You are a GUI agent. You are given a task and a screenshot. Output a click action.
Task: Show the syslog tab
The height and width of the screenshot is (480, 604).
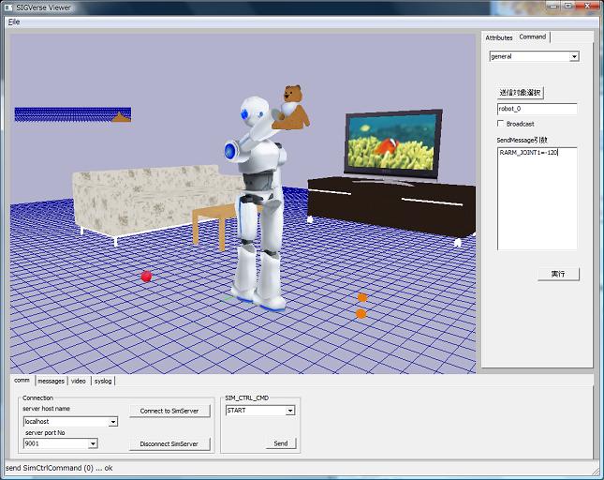tap(103, 381)
